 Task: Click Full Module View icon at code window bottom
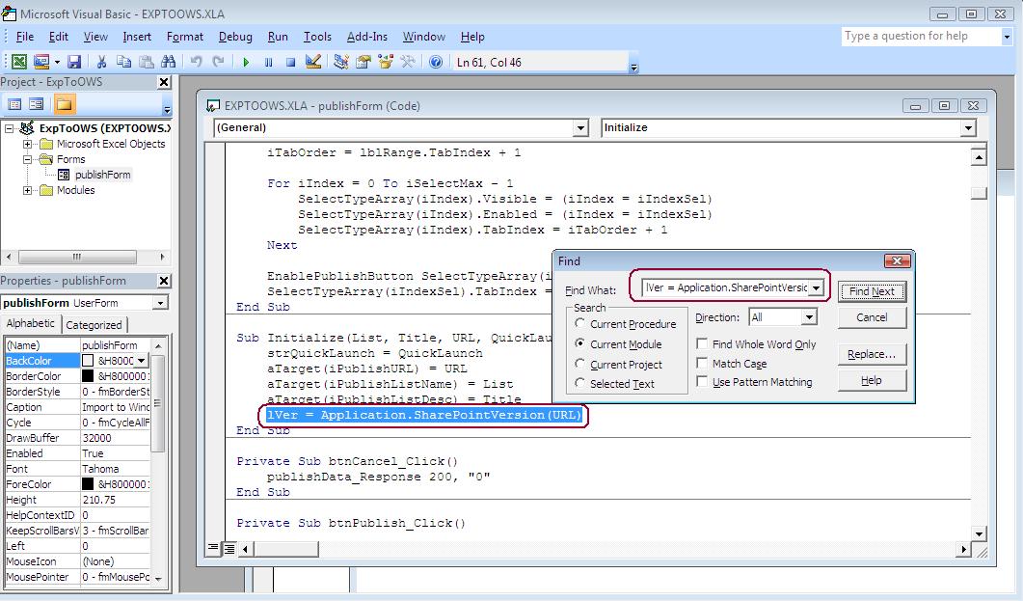pyautogui.click(x=229, y=548)
